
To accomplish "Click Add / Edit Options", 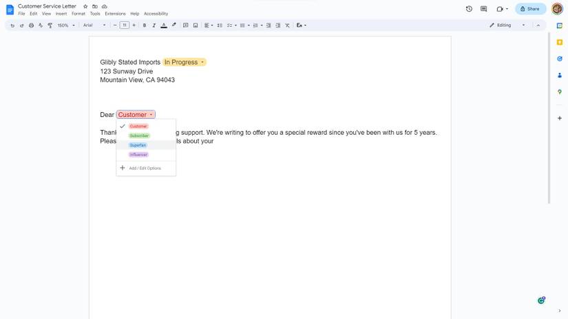I will pyautogui.click(x=145, y=168).
